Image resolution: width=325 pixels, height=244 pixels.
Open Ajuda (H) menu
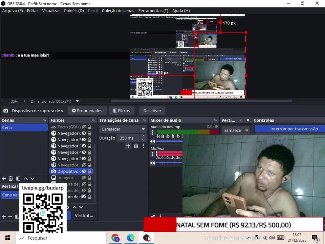(181, 11)
